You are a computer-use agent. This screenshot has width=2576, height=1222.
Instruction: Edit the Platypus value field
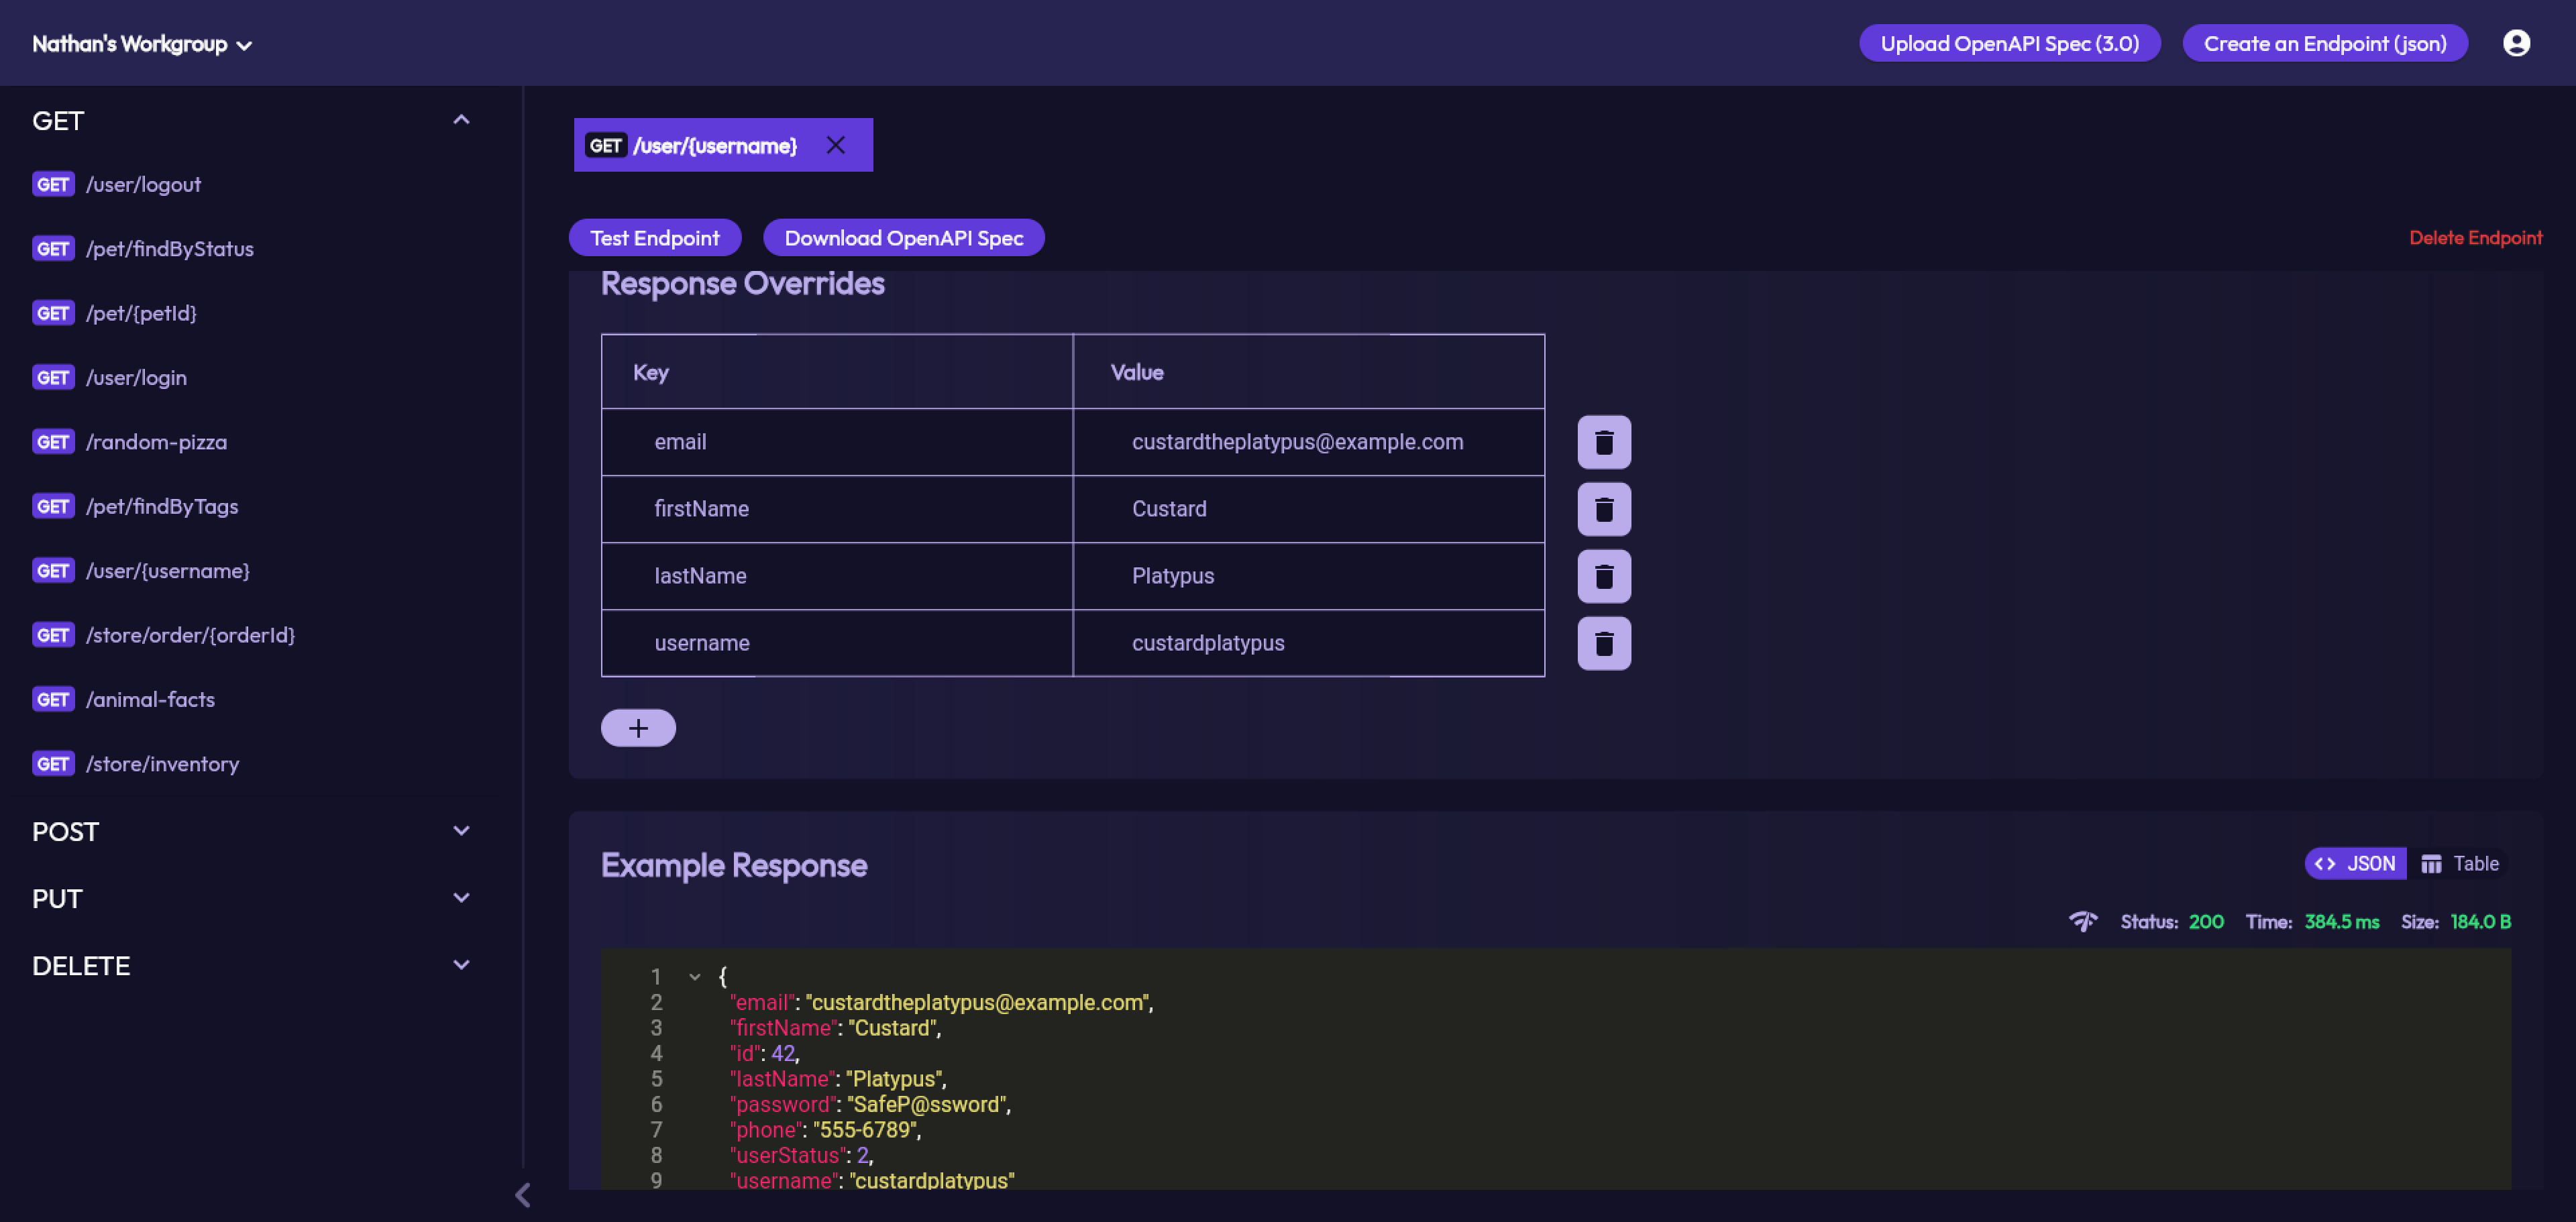(x=1309, y=576)
